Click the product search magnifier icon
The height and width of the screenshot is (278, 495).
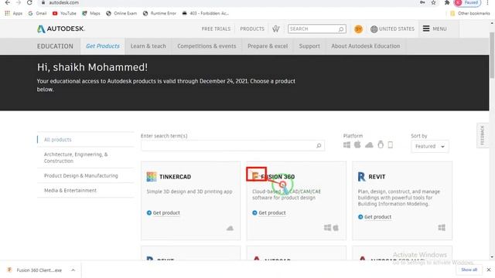319,146
